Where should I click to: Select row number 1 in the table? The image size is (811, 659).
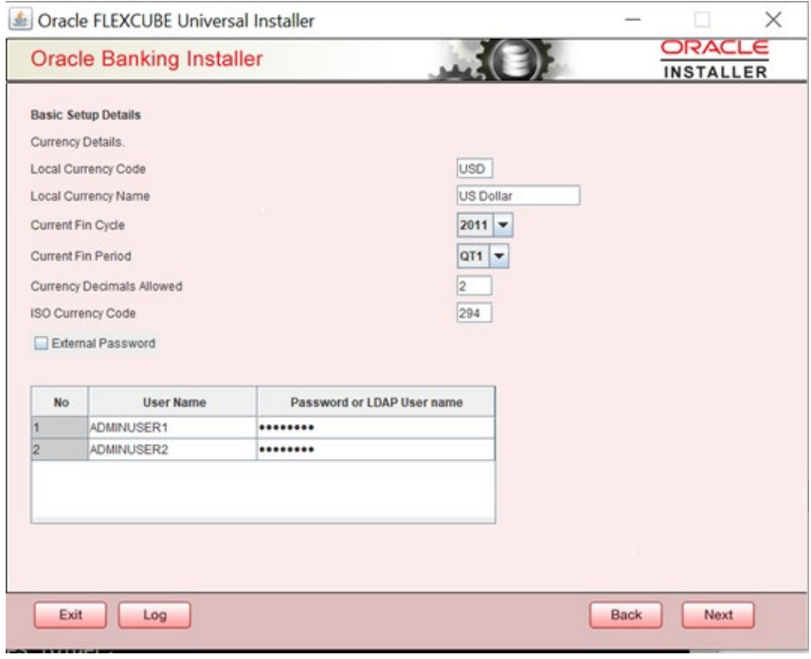point(60,427)
